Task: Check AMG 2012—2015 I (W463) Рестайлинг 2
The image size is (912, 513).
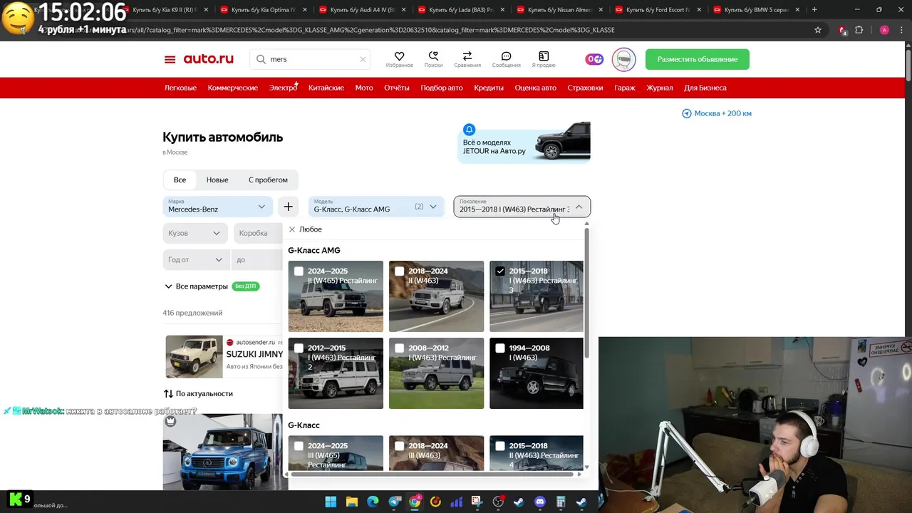Action: point(299,348)
